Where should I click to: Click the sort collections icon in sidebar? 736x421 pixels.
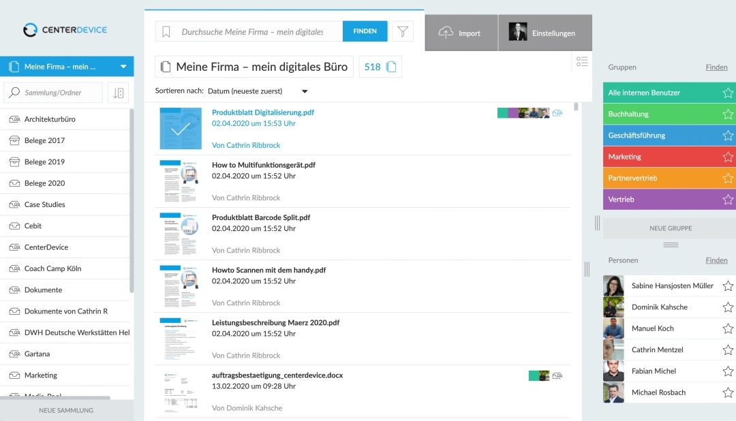tap(119, 93)
